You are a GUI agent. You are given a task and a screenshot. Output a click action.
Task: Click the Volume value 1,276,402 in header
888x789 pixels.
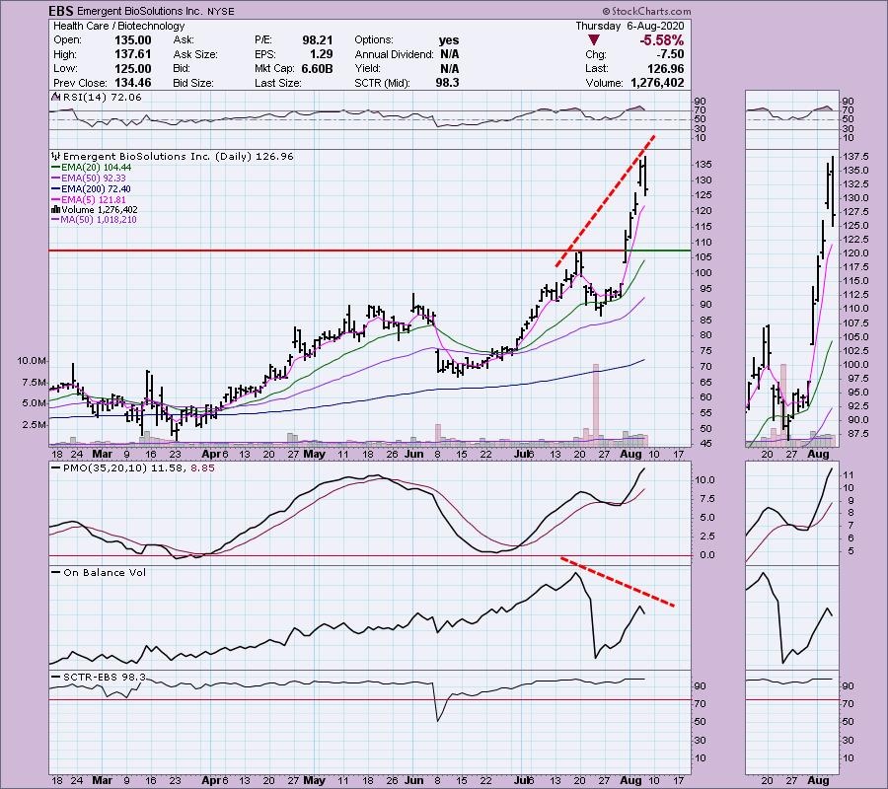pos(657,83)
